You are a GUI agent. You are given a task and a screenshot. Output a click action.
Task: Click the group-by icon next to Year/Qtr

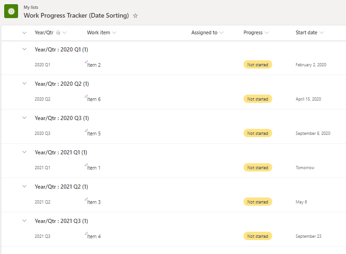[x=58, y=33]
